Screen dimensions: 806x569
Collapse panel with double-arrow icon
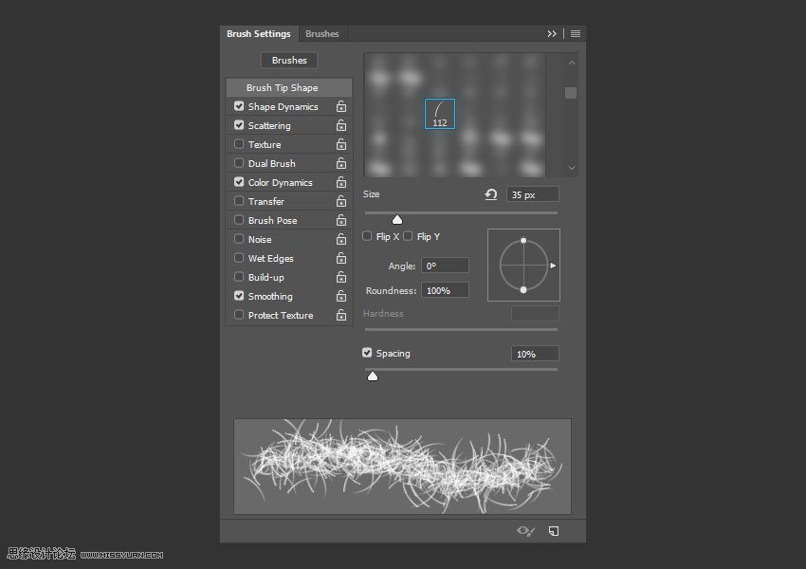[552, 34]
